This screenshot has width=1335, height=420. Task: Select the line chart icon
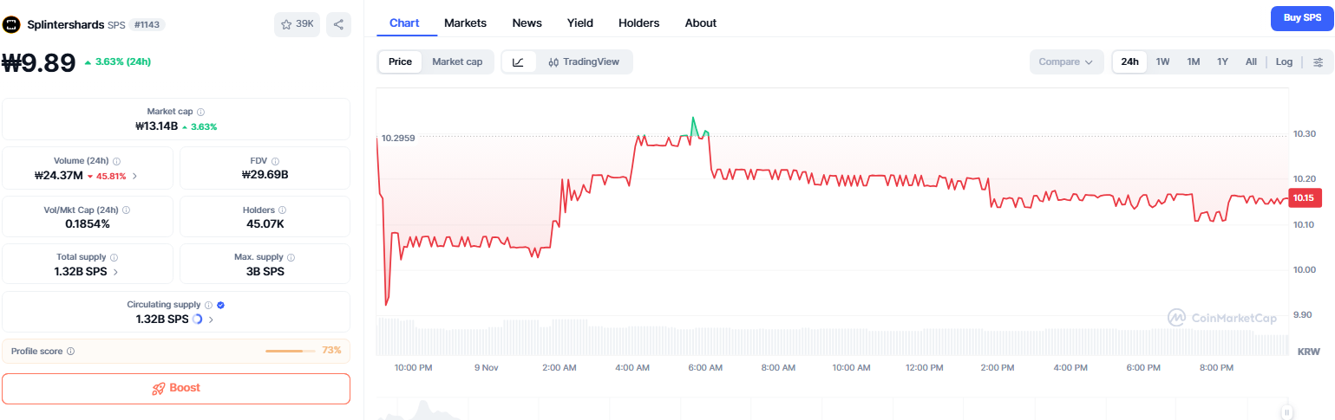coord(518,61)
